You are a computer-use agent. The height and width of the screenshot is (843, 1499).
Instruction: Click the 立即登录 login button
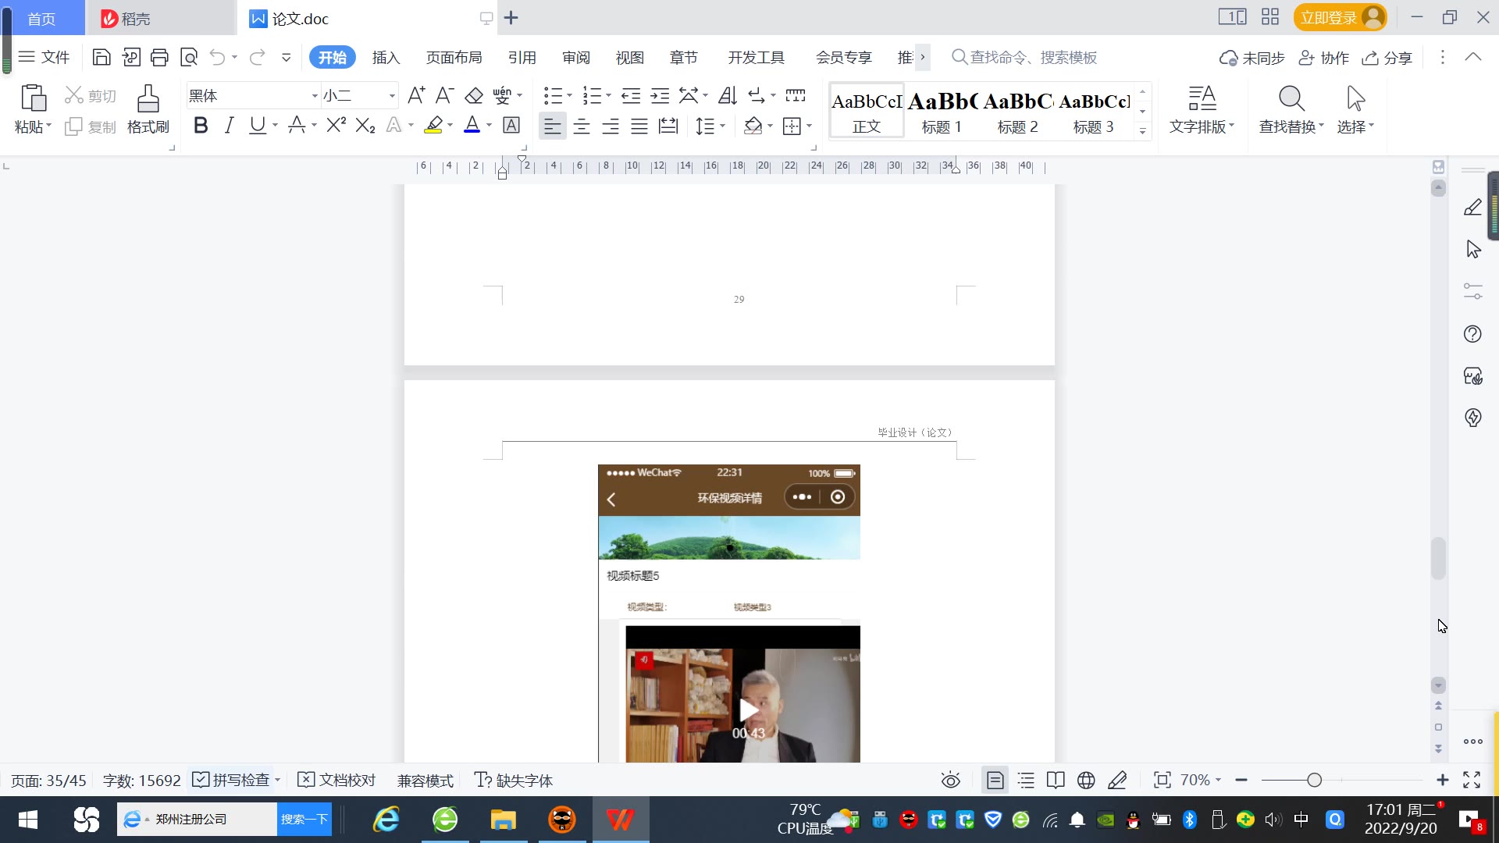(1329, 17)
